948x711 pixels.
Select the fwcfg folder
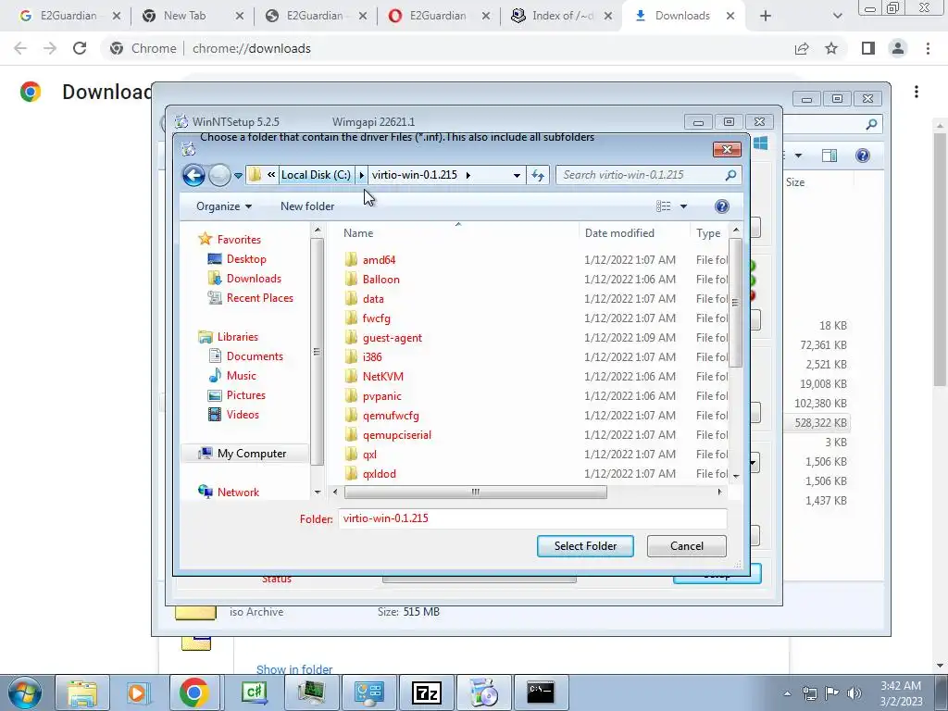pyautogui.click(x=376, y=318)
